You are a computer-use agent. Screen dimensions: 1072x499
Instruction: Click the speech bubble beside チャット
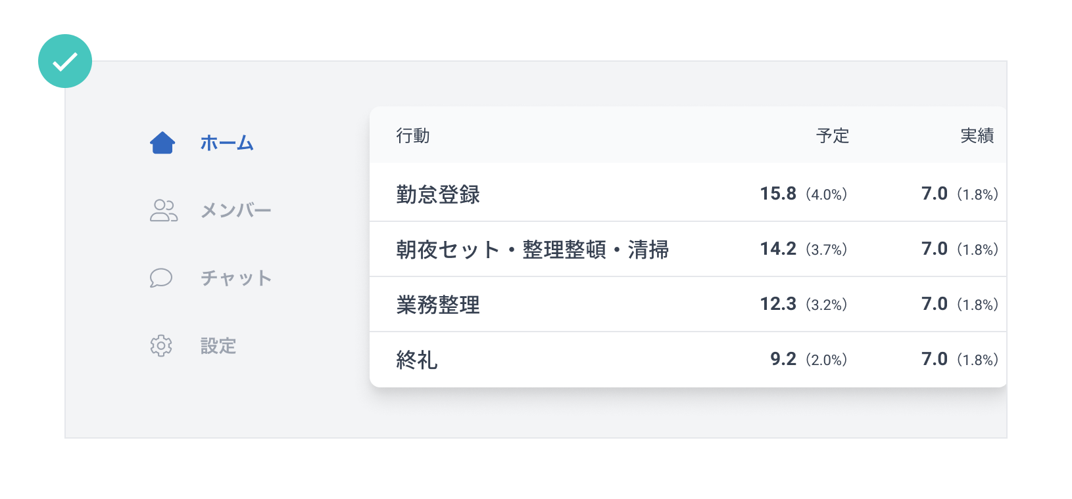coord(162,278)
